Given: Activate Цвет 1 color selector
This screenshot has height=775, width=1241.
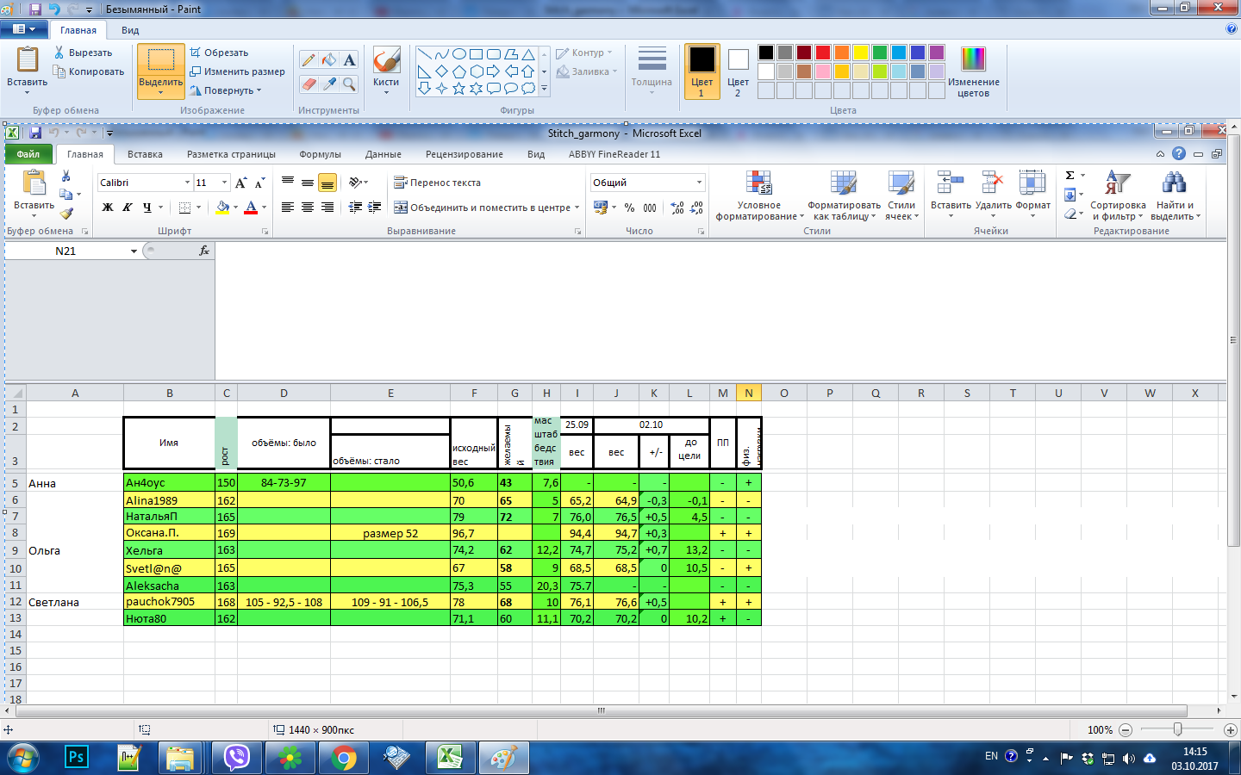Looking at the screenshot, I should click(x=702, y=71).
